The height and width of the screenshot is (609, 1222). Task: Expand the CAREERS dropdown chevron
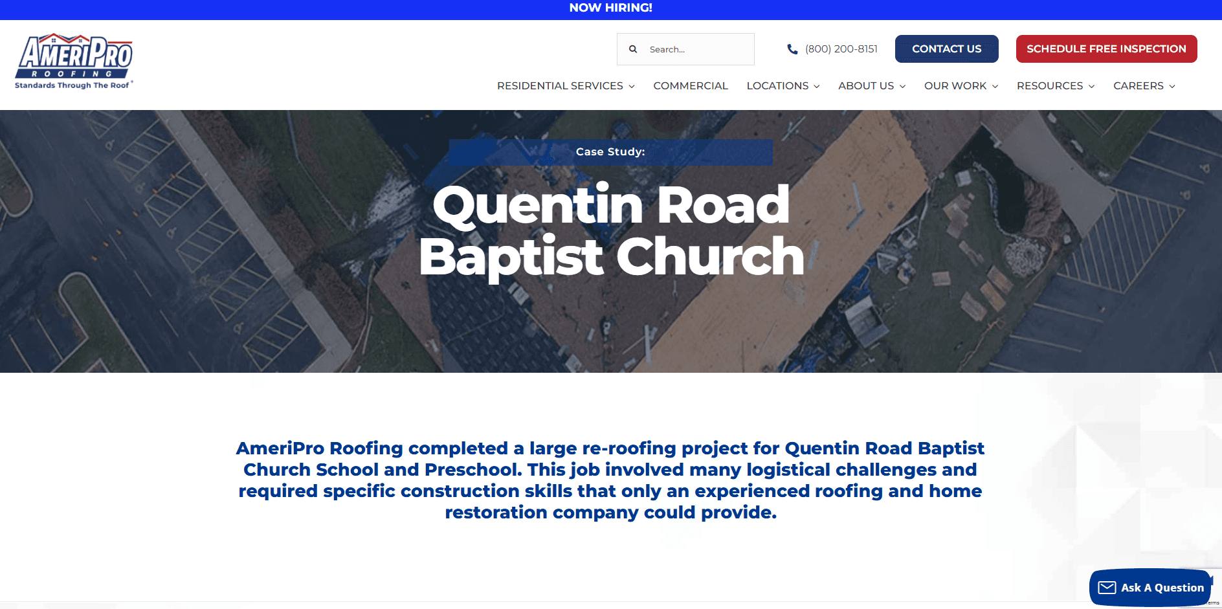(x=1172, y=87)
